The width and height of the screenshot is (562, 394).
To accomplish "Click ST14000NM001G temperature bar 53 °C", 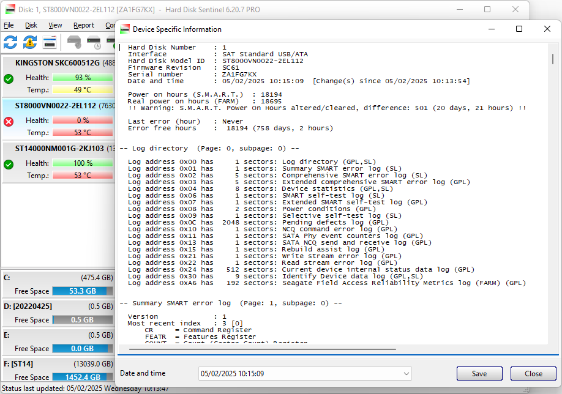I will [x=83, y=175].
